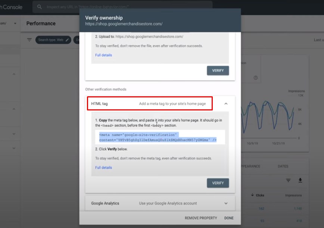Click the VERIFY button for HTML tag method

click(218, 183)
